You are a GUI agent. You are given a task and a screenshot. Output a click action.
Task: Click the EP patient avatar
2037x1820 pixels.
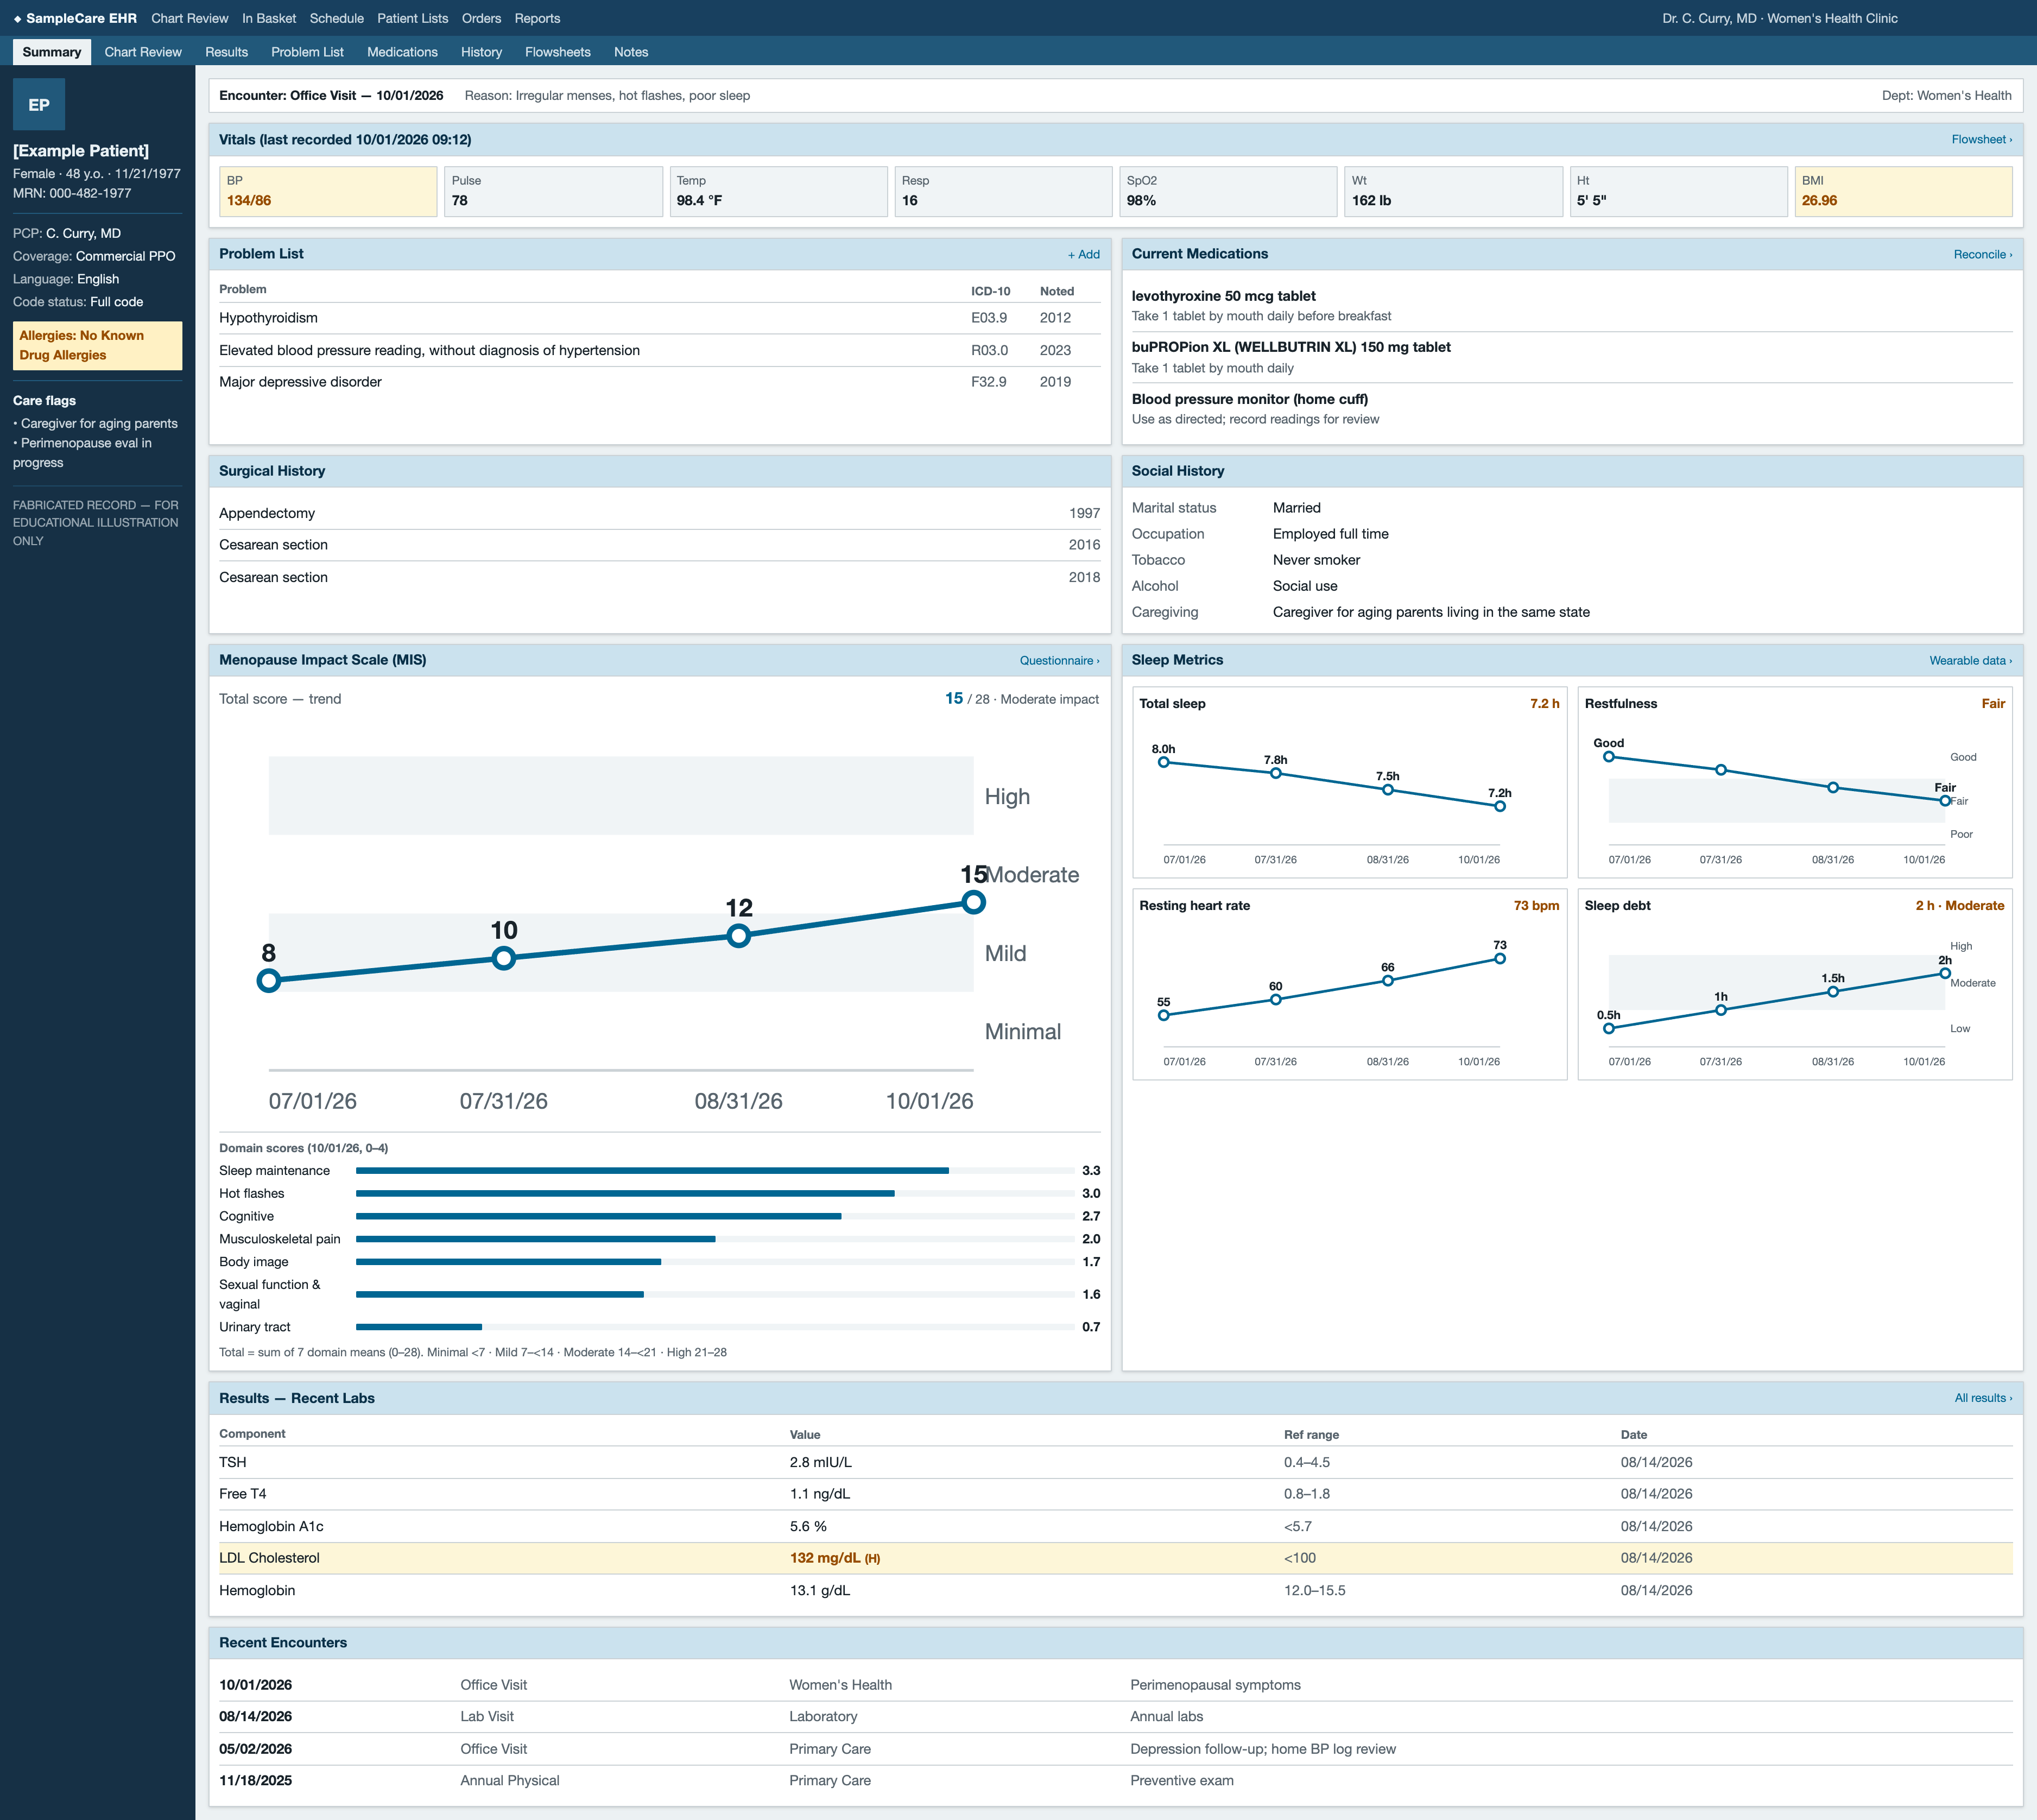point(39,104)
